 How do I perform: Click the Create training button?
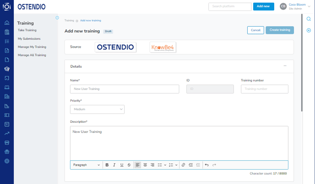pos(280,30)
